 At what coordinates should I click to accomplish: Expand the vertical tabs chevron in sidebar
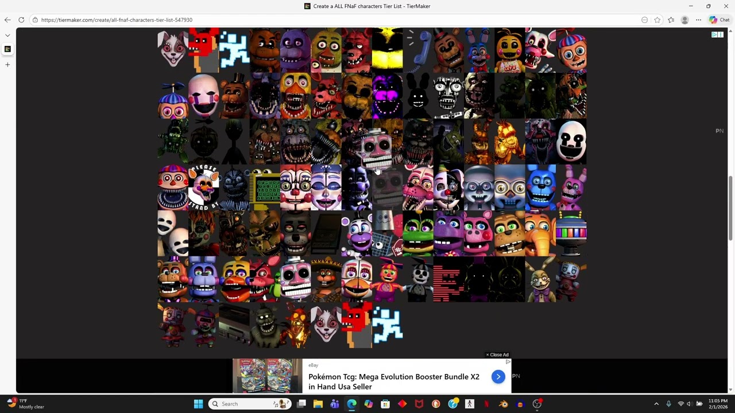[7, 35]
